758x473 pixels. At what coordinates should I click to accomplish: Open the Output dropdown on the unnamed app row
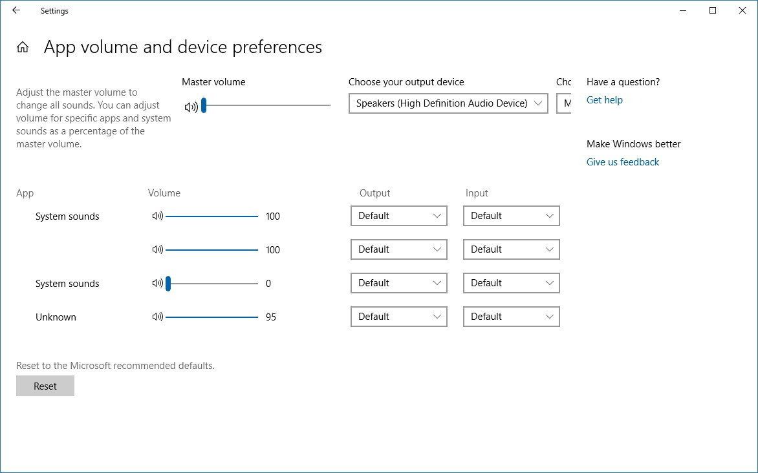[398, 249]
